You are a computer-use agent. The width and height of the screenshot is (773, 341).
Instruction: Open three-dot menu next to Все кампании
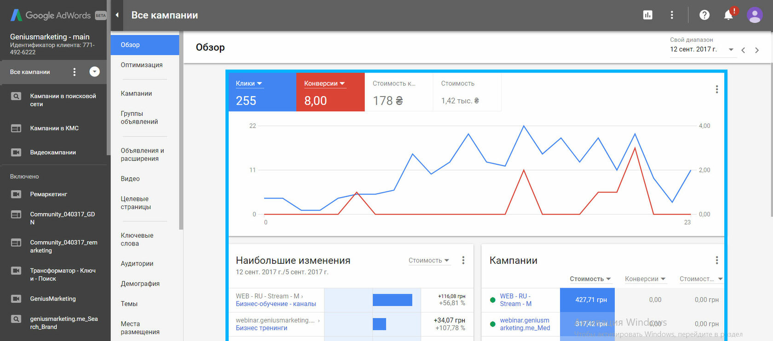coord(75,72)
